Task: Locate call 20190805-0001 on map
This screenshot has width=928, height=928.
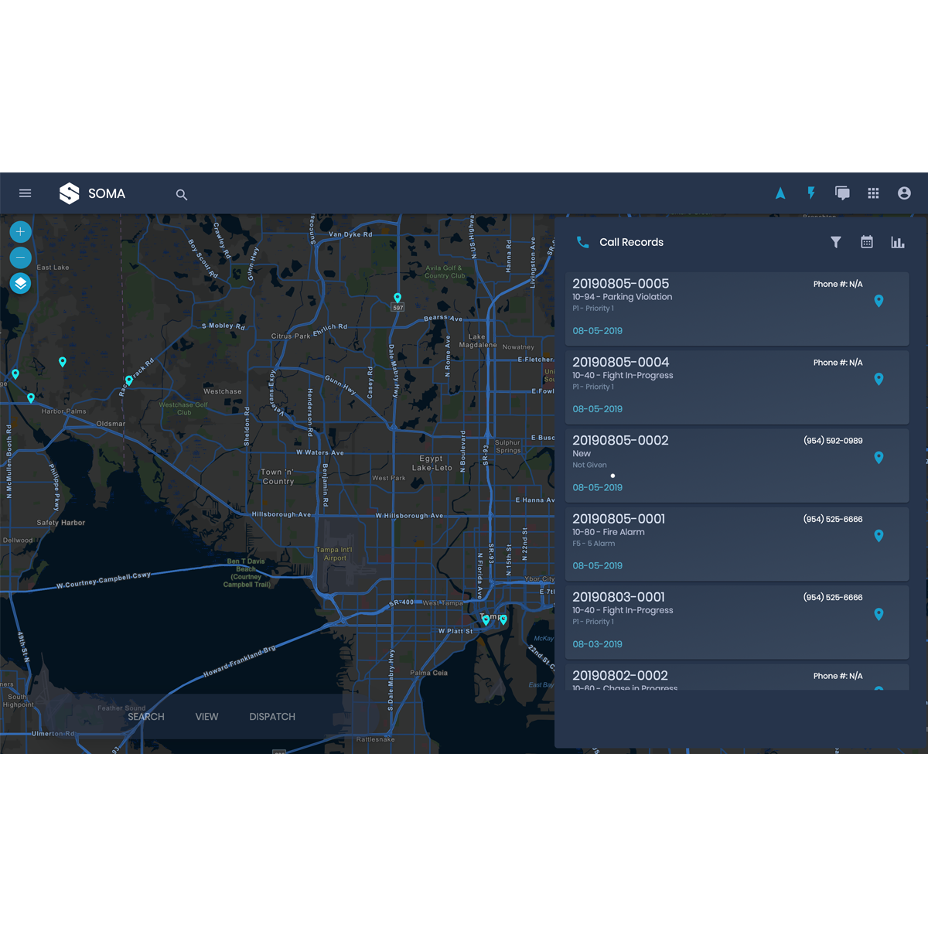Action: pos(879,536)
